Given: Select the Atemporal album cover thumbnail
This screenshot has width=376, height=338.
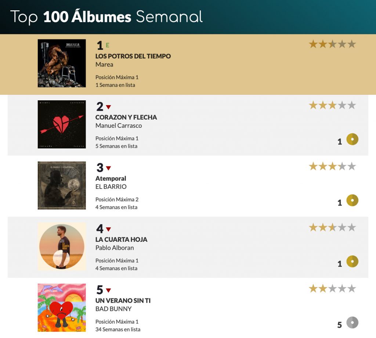Looking at the screenshot, I should pyautogui.click(x=62, y=186).
